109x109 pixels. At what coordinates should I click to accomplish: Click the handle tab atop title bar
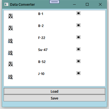[x=55, y=2]
